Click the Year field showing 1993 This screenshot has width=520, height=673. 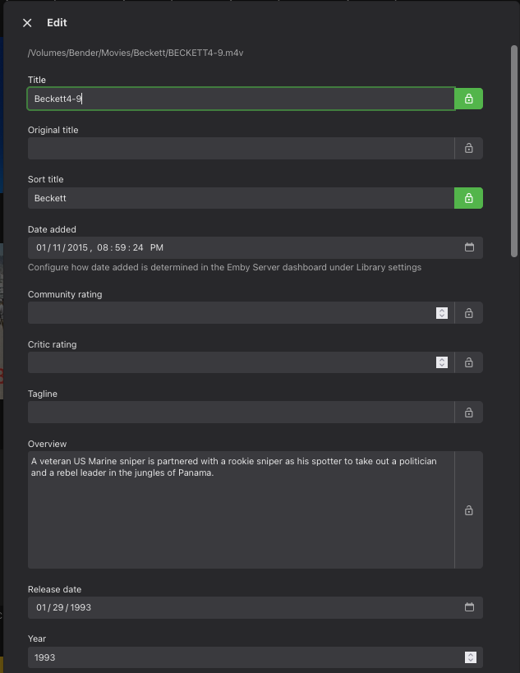(241, 657)
